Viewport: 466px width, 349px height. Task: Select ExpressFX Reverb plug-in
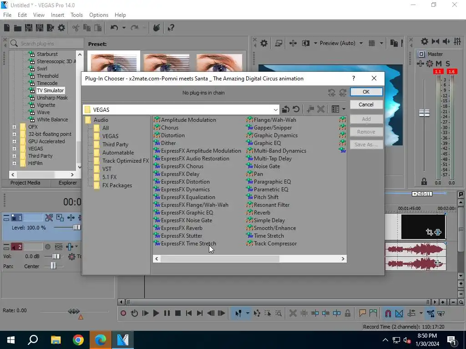(x=182, y=228)
